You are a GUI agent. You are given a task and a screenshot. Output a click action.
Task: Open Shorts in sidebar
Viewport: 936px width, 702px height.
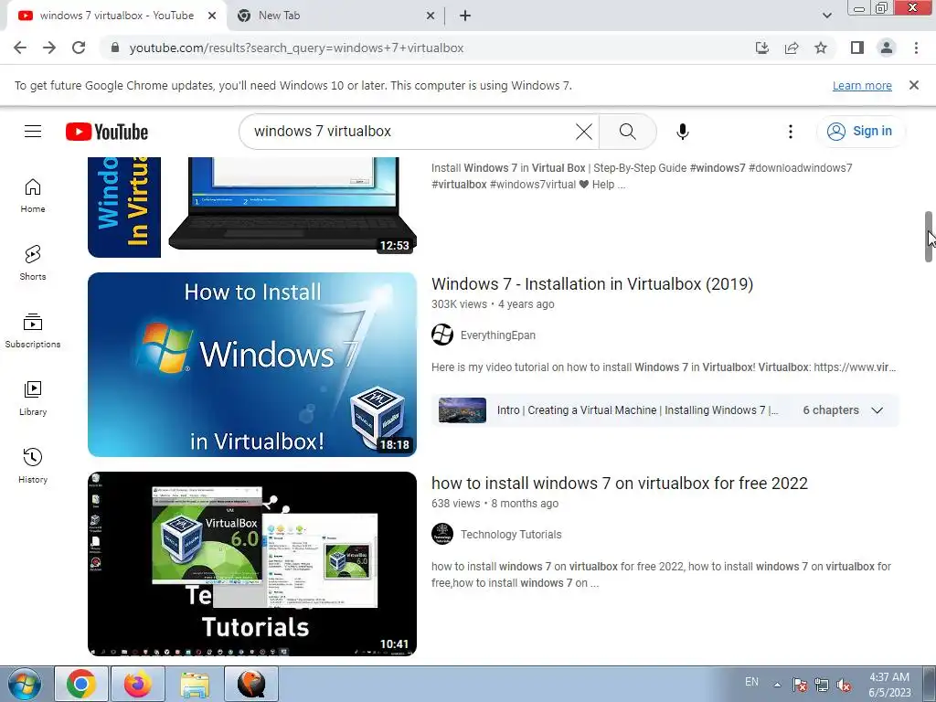point(33,263)
